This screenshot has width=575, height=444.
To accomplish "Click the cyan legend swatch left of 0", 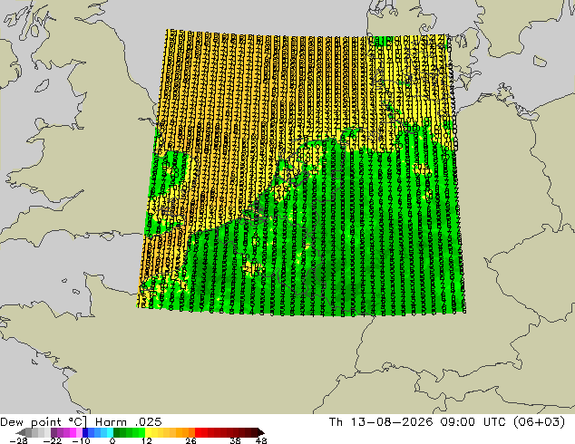I will coord(110,432).
